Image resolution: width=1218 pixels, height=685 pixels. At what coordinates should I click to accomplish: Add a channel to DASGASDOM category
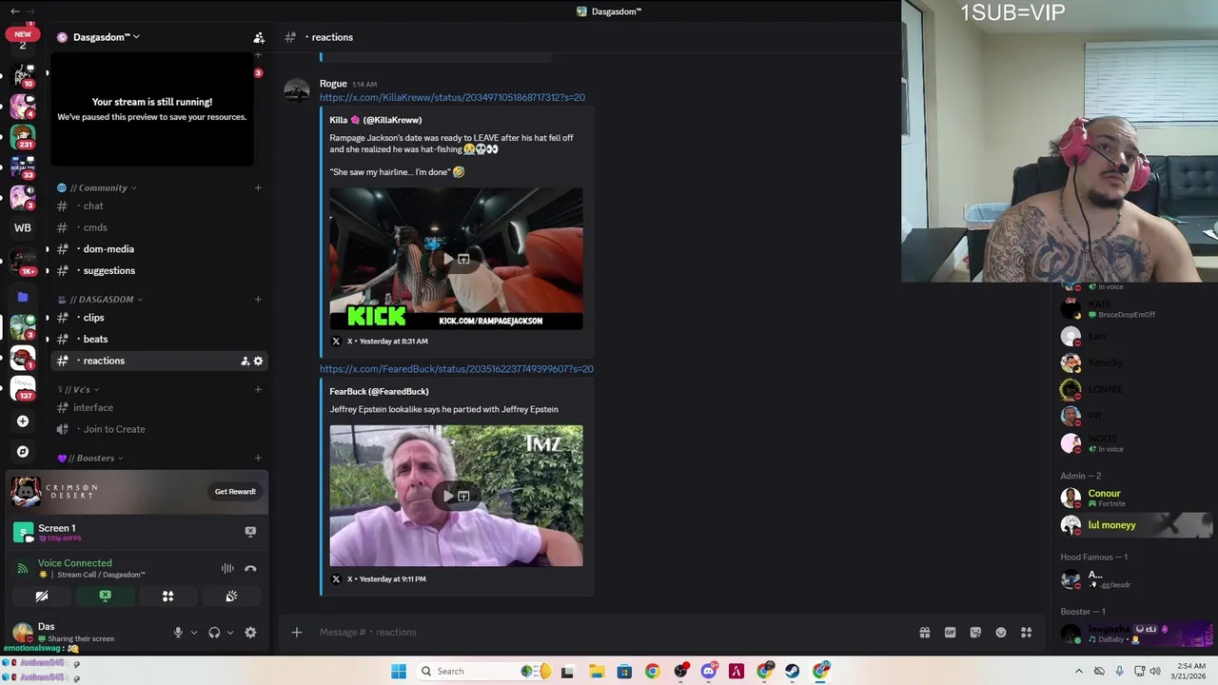pyautogui.click(x=258, y=300)
